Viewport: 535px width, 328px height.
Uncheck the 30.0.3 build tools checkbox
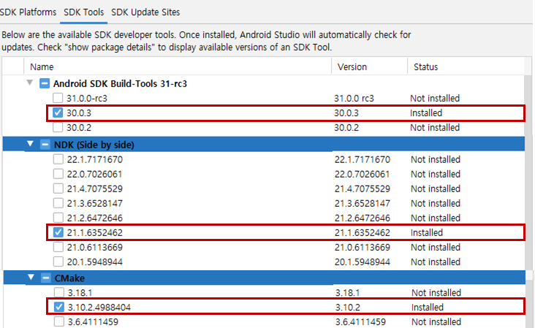pyautogui.click(x=58, y=112)
